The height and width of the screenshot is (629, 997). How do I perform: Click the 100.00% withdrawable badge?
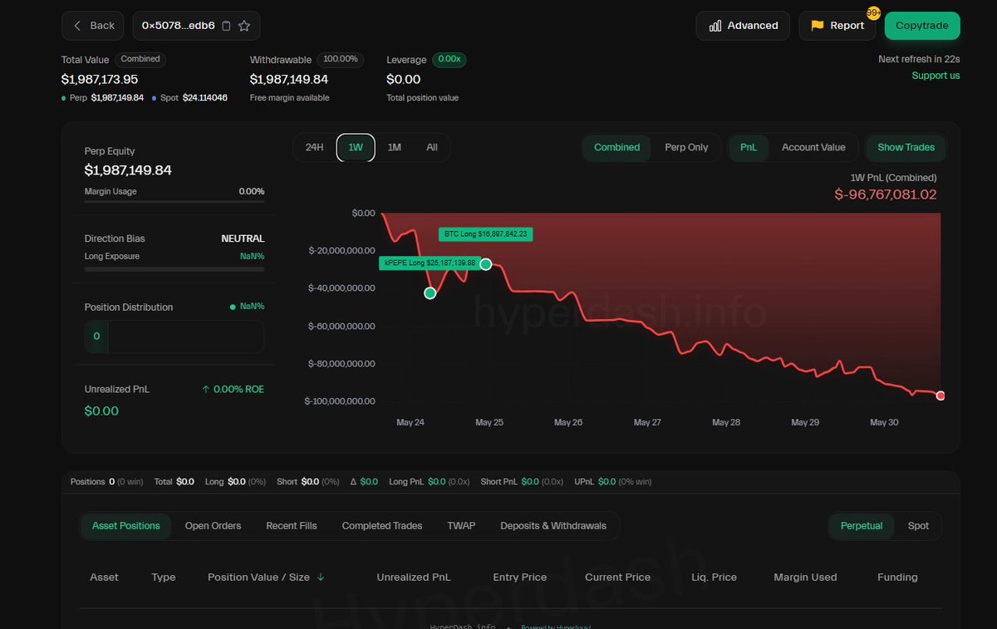(340, 60)
